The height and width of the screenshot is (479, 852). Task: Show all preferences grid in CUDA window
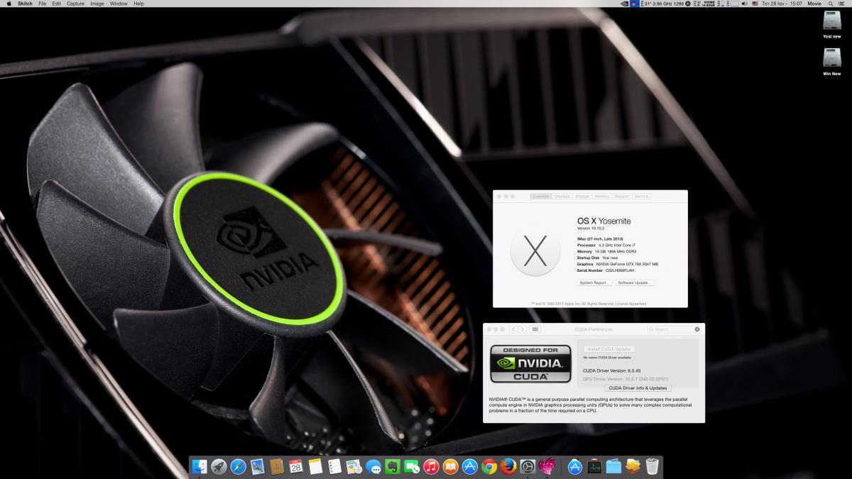[x=535, y=329]
